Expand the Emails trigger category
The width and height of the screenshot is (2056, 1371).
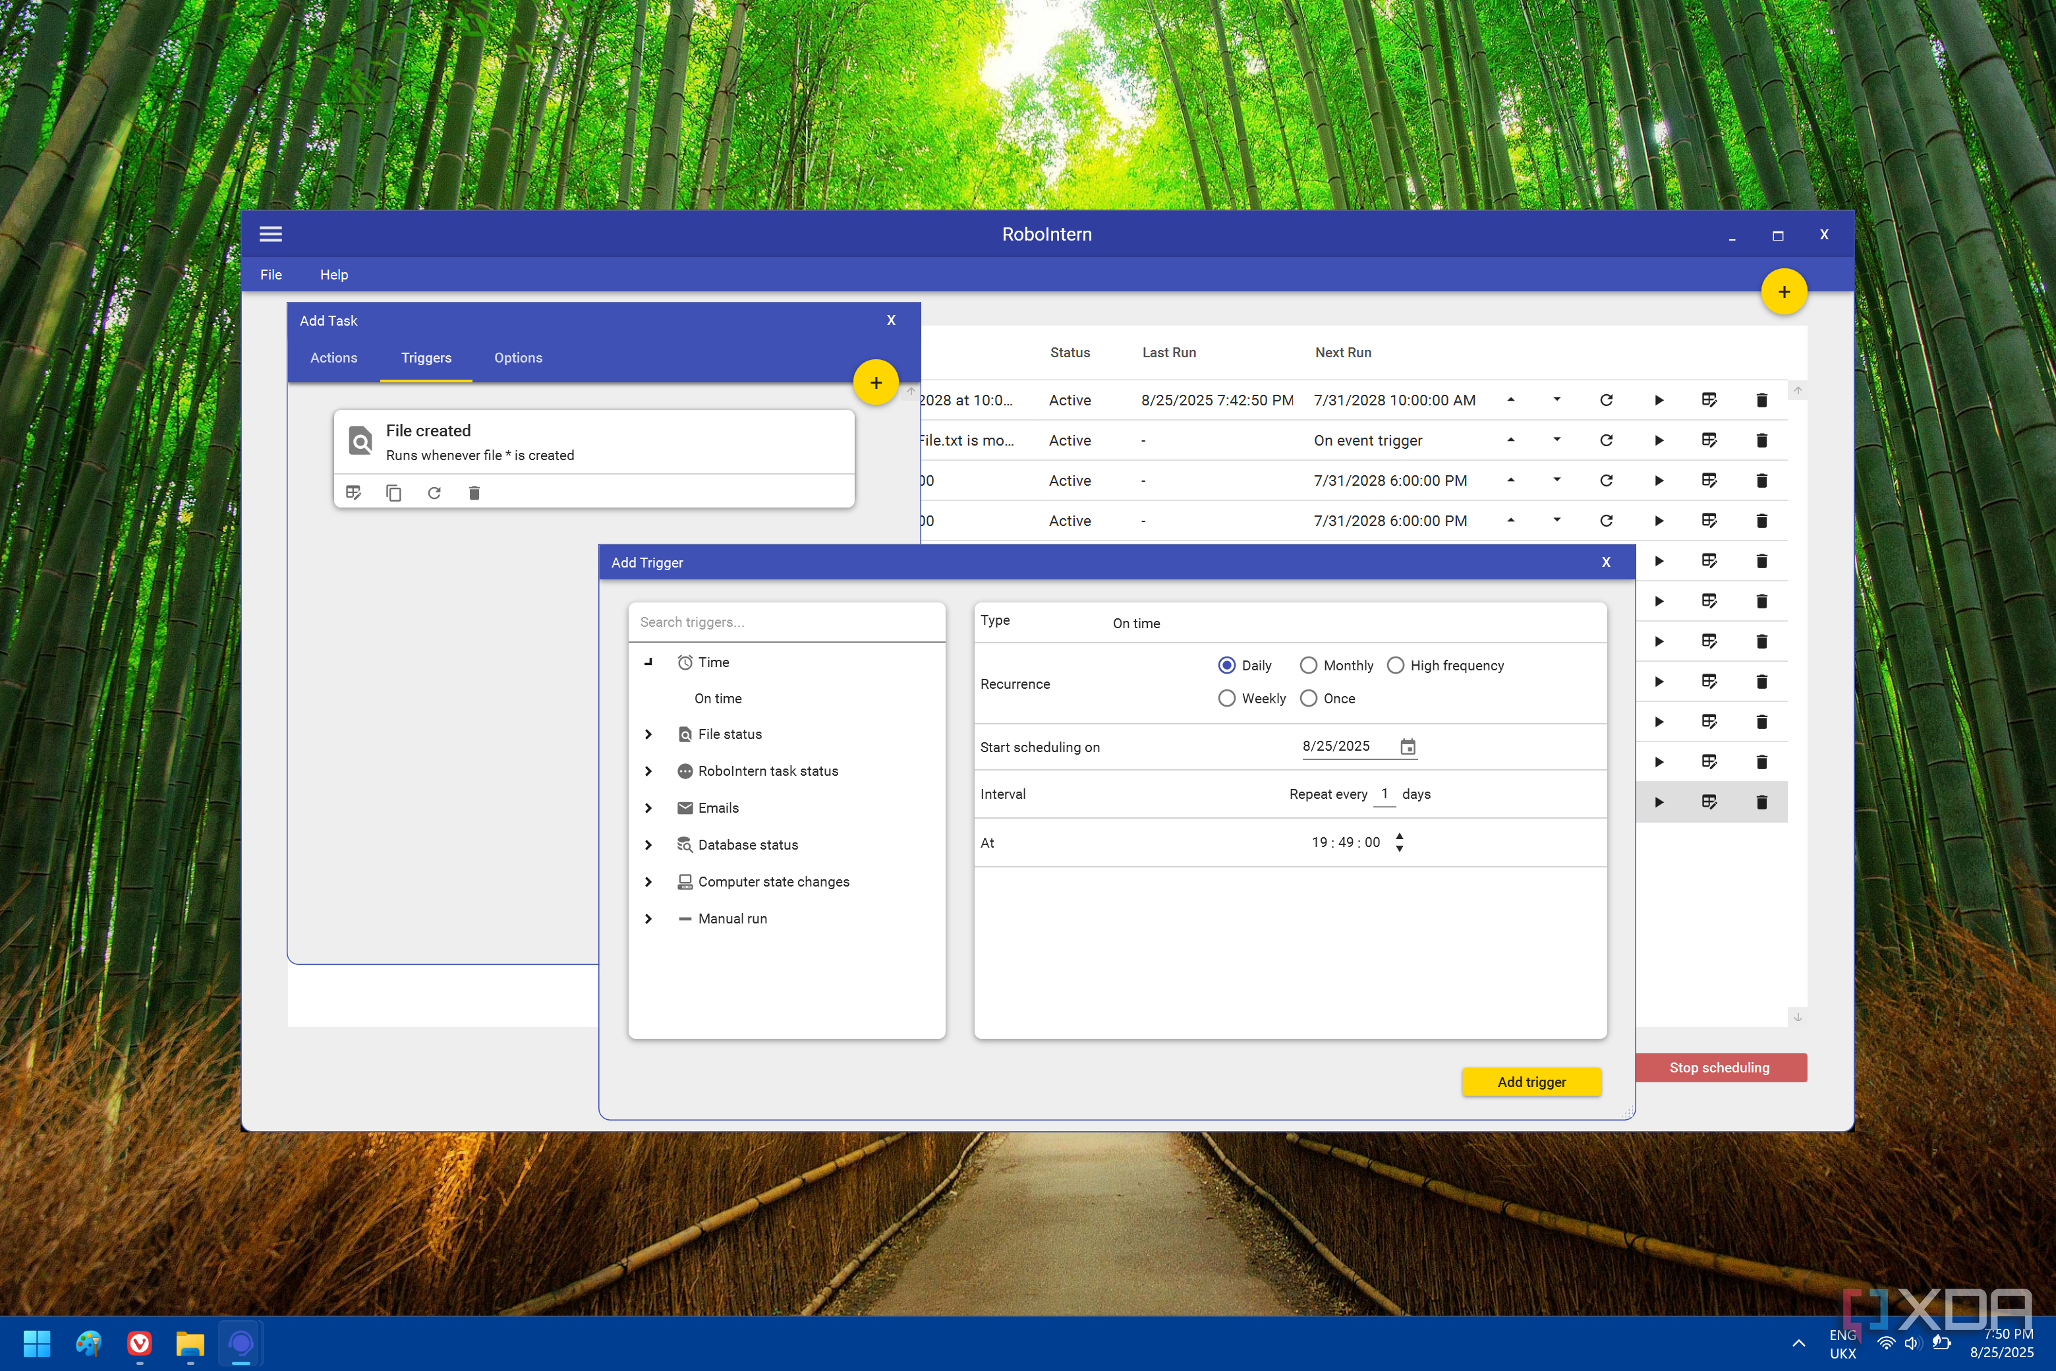(x=648, y=808)
